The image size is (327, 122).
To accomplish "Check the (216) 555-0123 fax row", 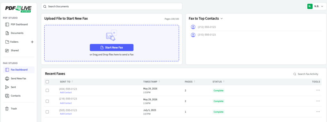I will click(x=47, y=101).
